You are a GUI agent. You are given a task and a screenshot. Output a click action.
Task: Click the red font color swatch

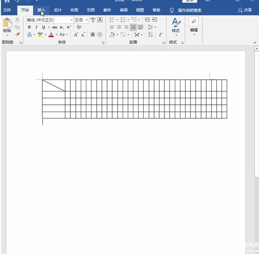pyautogui.click(x=51, y=34)
